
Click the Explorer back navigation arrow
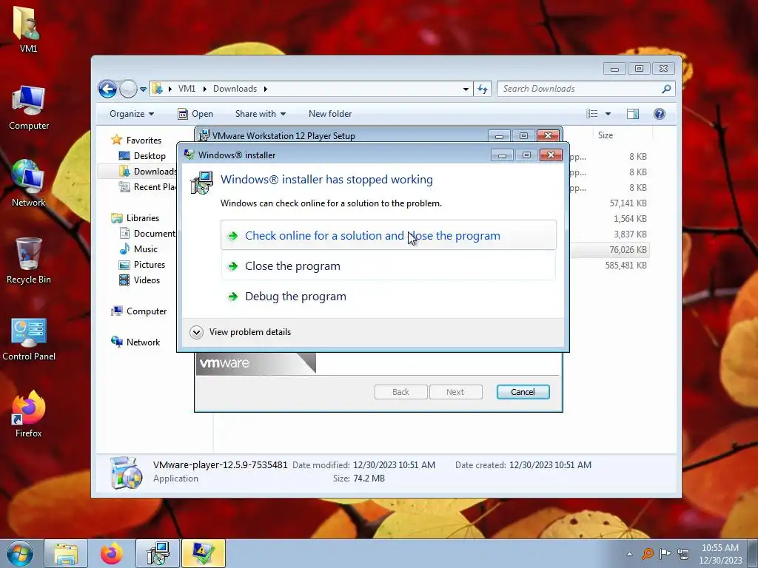[107, 89]
